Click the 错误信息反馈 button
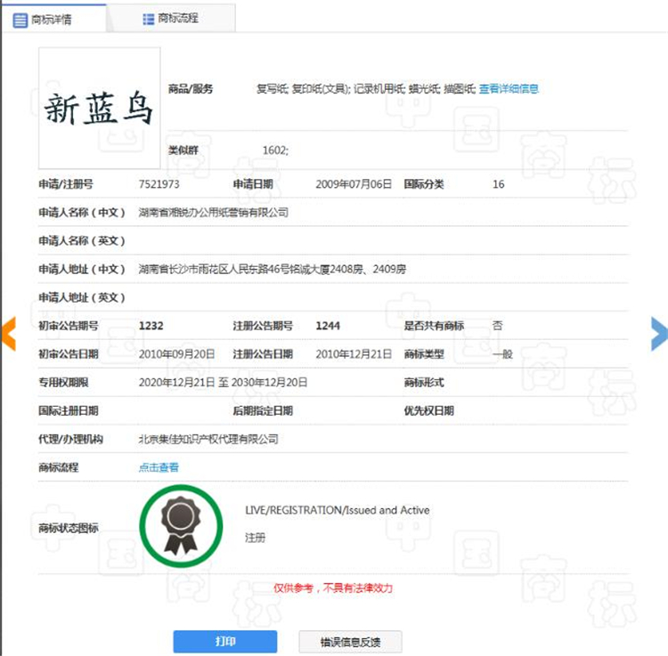668x656 pixels. (x=349, y=642)
